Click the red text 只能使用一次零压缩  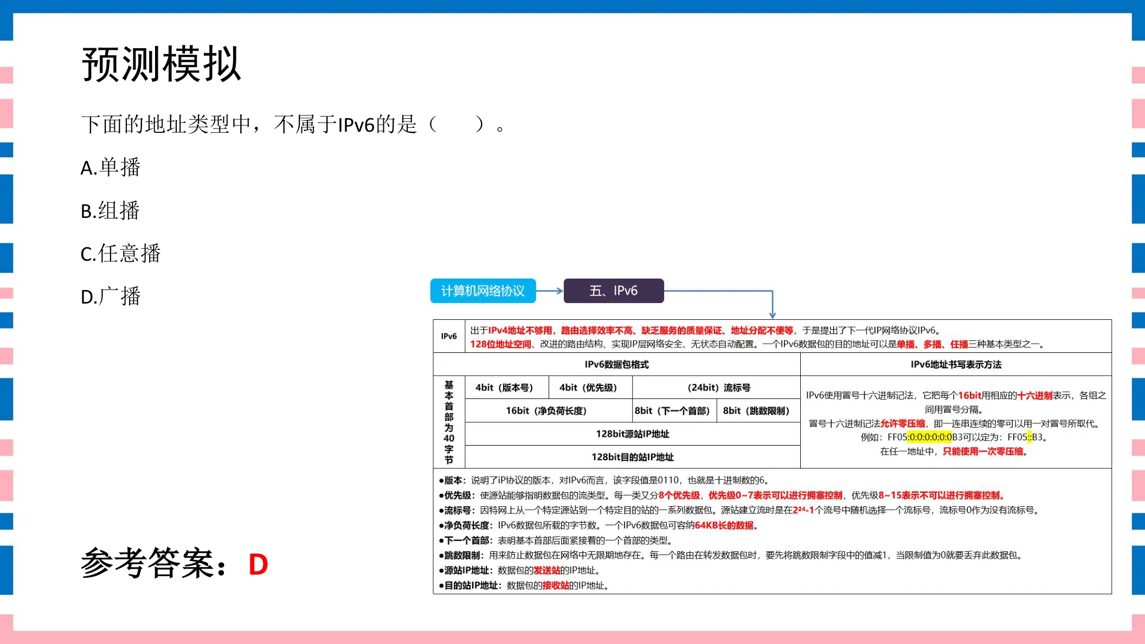coord(983,451)
